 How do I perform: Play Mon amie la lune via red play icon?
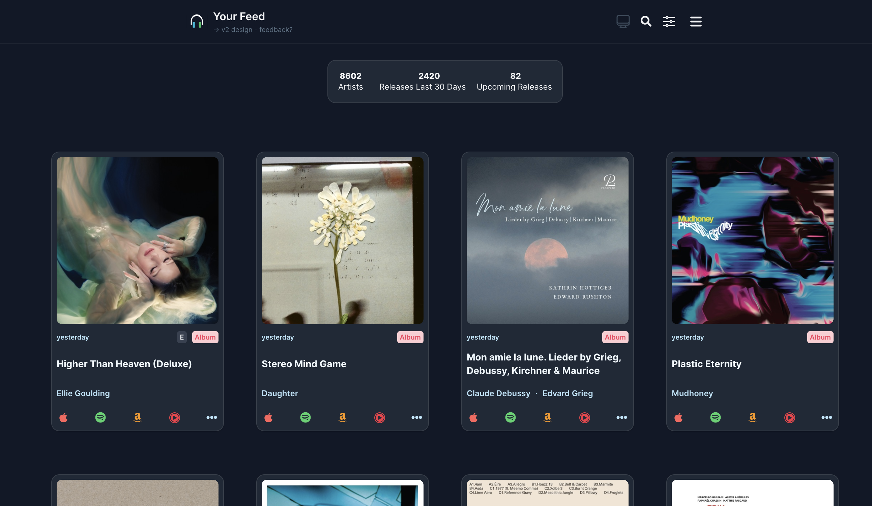pyautogui.click(x=584, y=417)
